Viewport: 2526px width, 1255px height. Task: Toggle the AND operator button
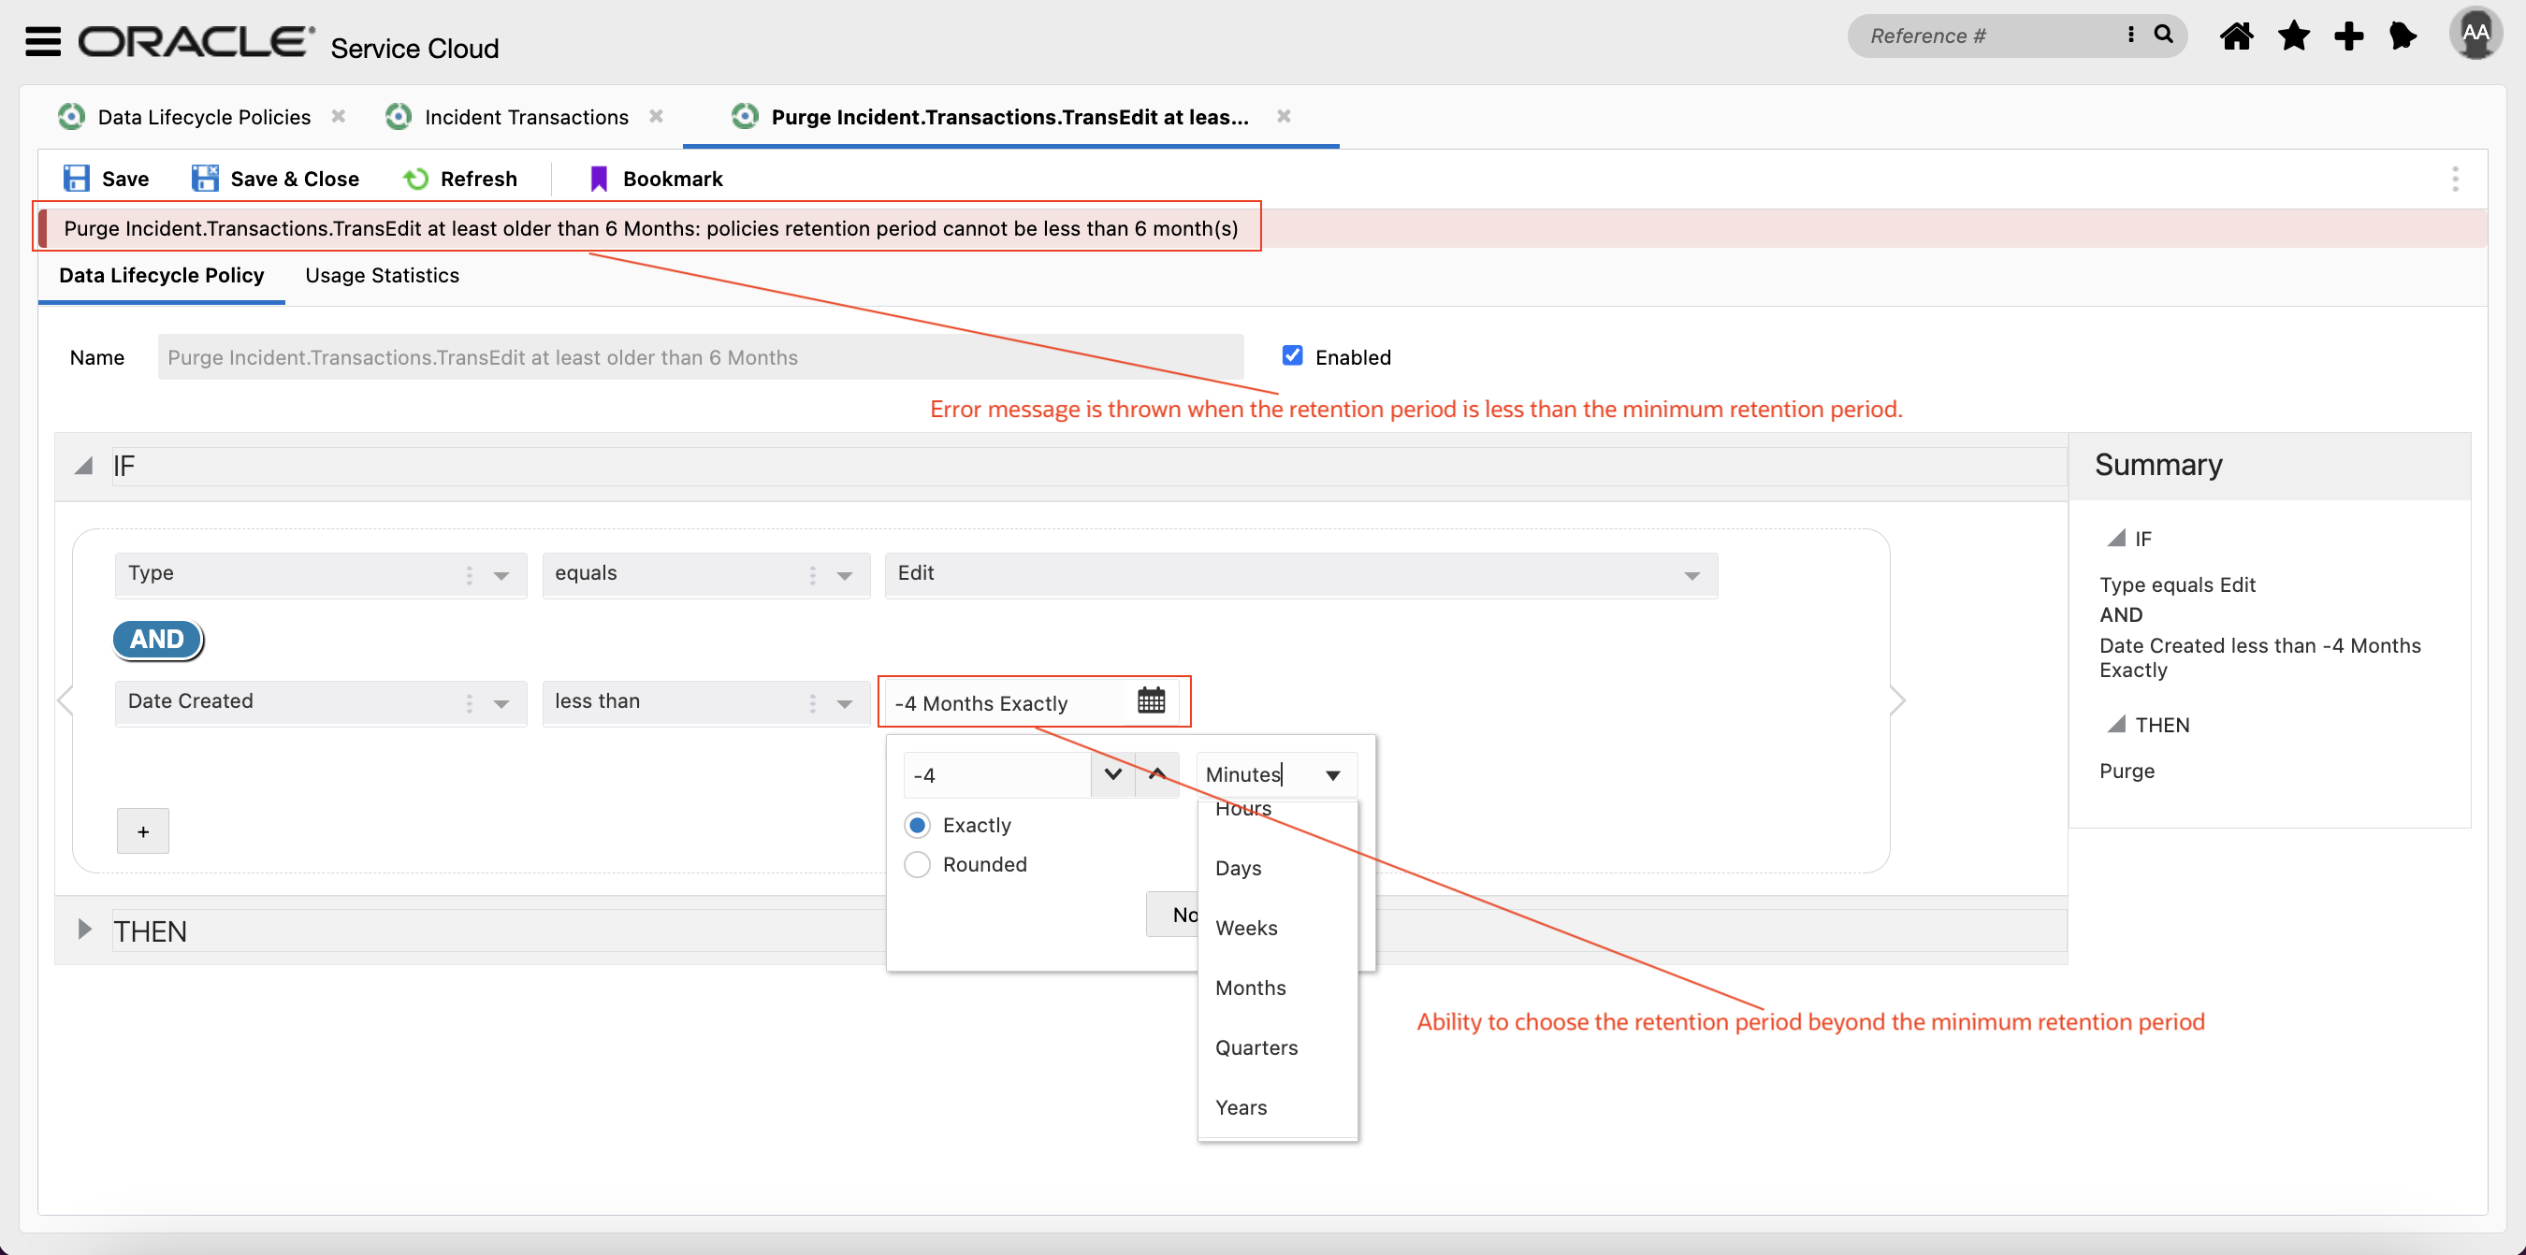click(x=157, y=640)
